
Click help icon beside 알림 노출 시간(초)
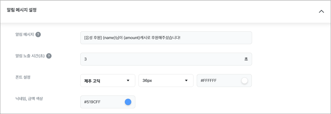tap(49, 56)
